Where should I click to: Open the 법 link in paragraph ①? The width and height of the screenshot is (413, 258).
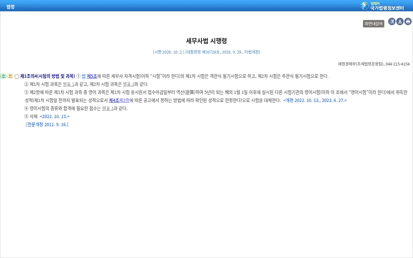pos(84,76)
